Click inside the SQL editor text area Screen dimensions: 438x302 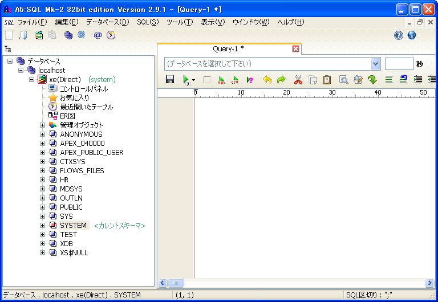[314, 187]
